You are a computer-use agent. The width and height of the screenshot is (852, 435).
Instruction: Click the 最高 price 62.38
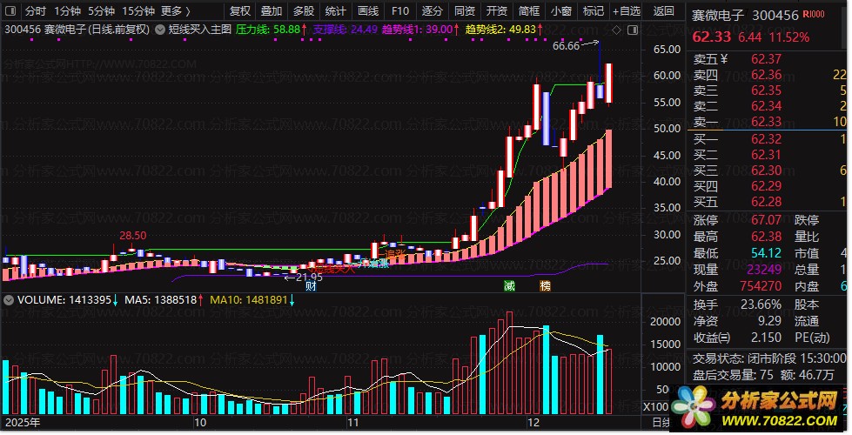pyautogui.click(x=766, y=237)
